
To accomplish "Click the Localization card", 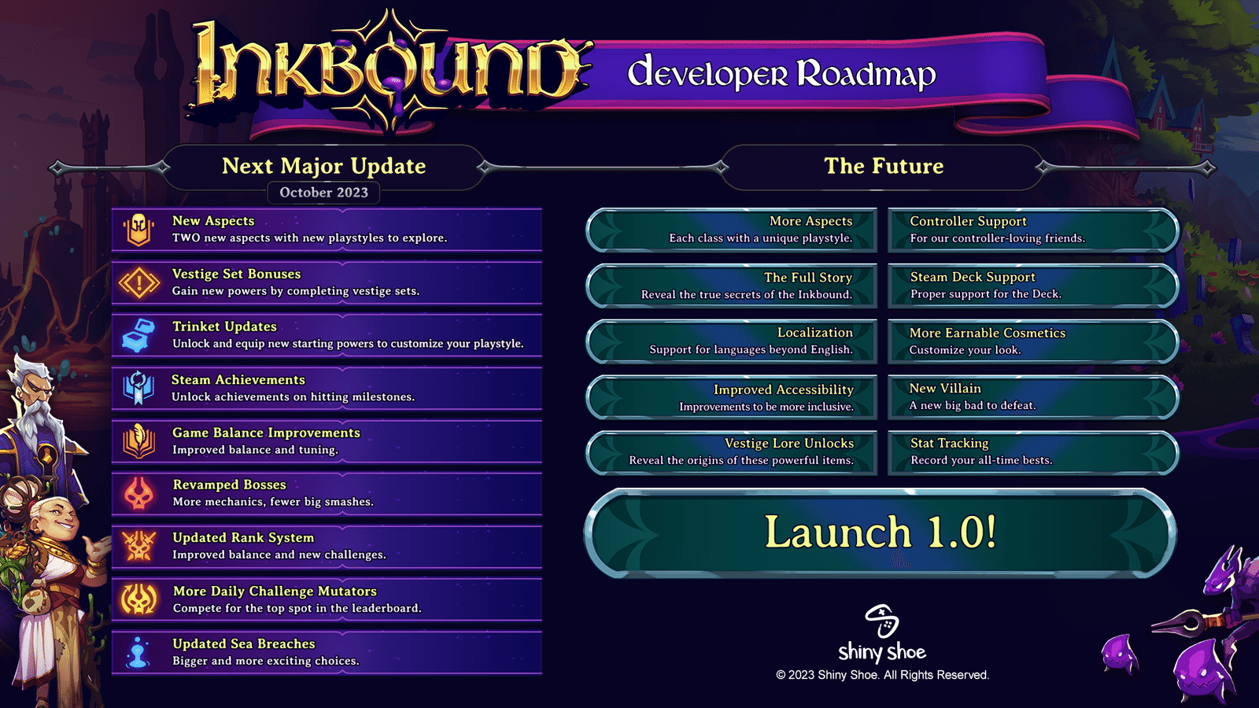I will point(732,341).
